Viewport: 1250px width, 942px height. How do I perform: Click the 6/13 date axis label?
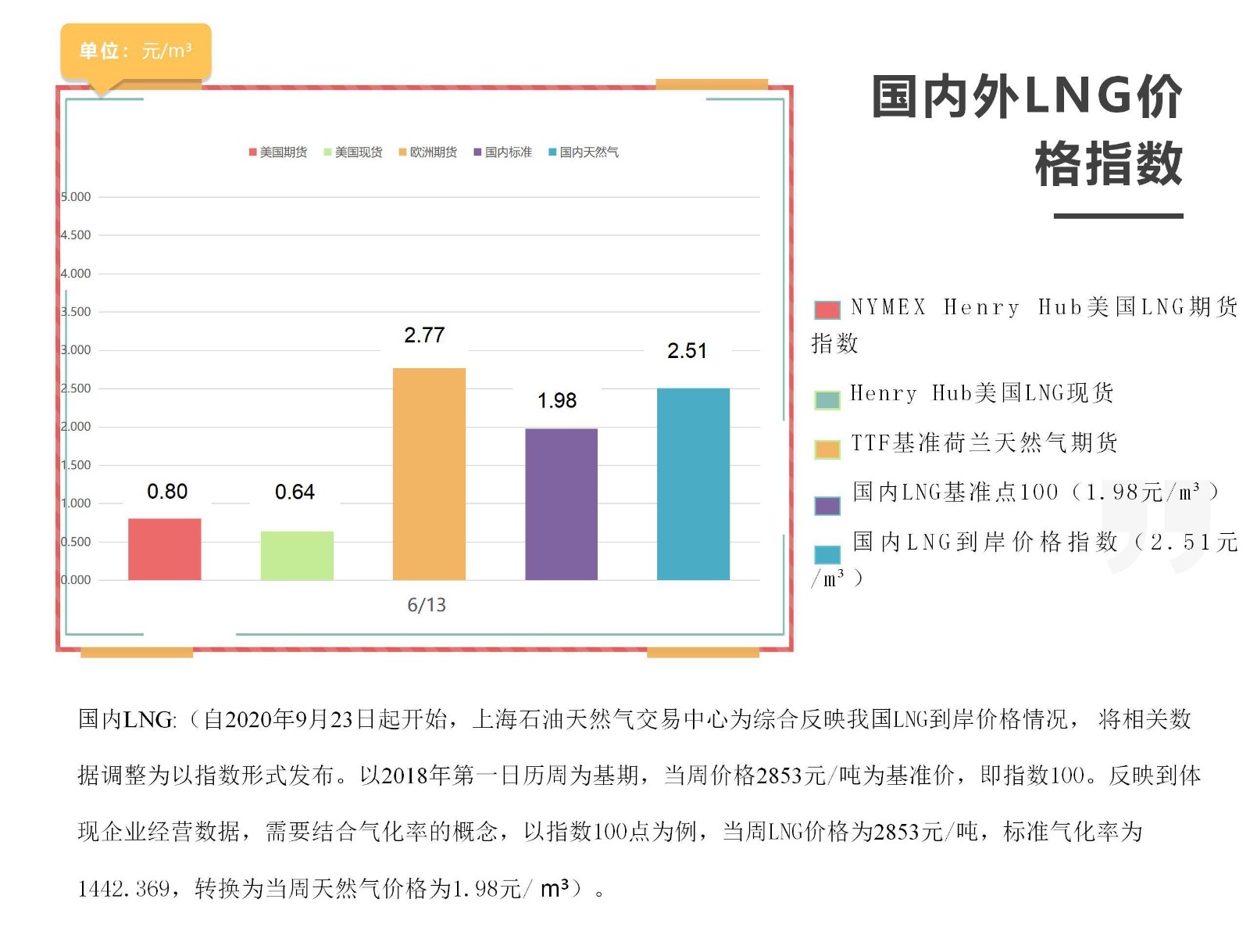tap(427, 605)
